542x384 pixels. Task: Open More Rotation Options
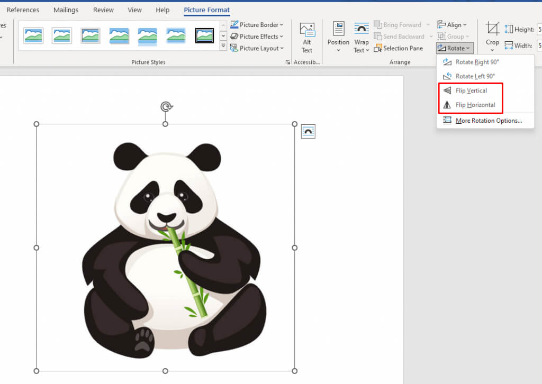(488, 121)
